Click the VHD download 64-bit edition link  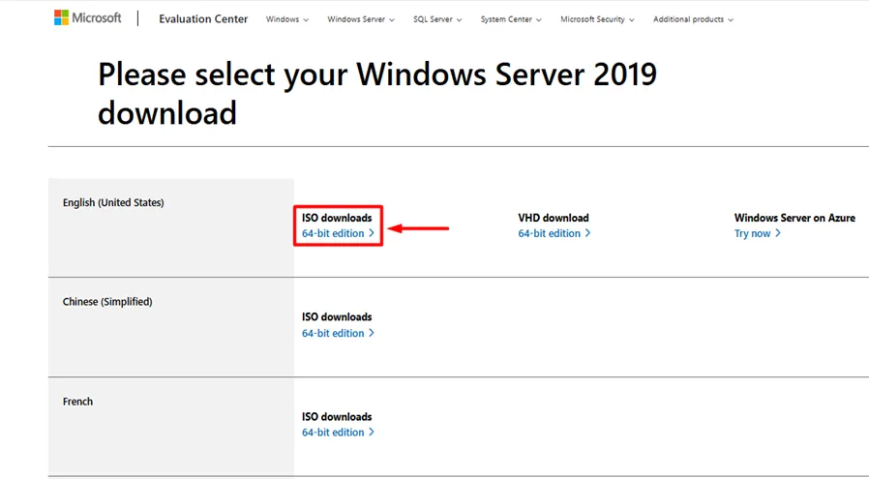(x=549, y=233)
